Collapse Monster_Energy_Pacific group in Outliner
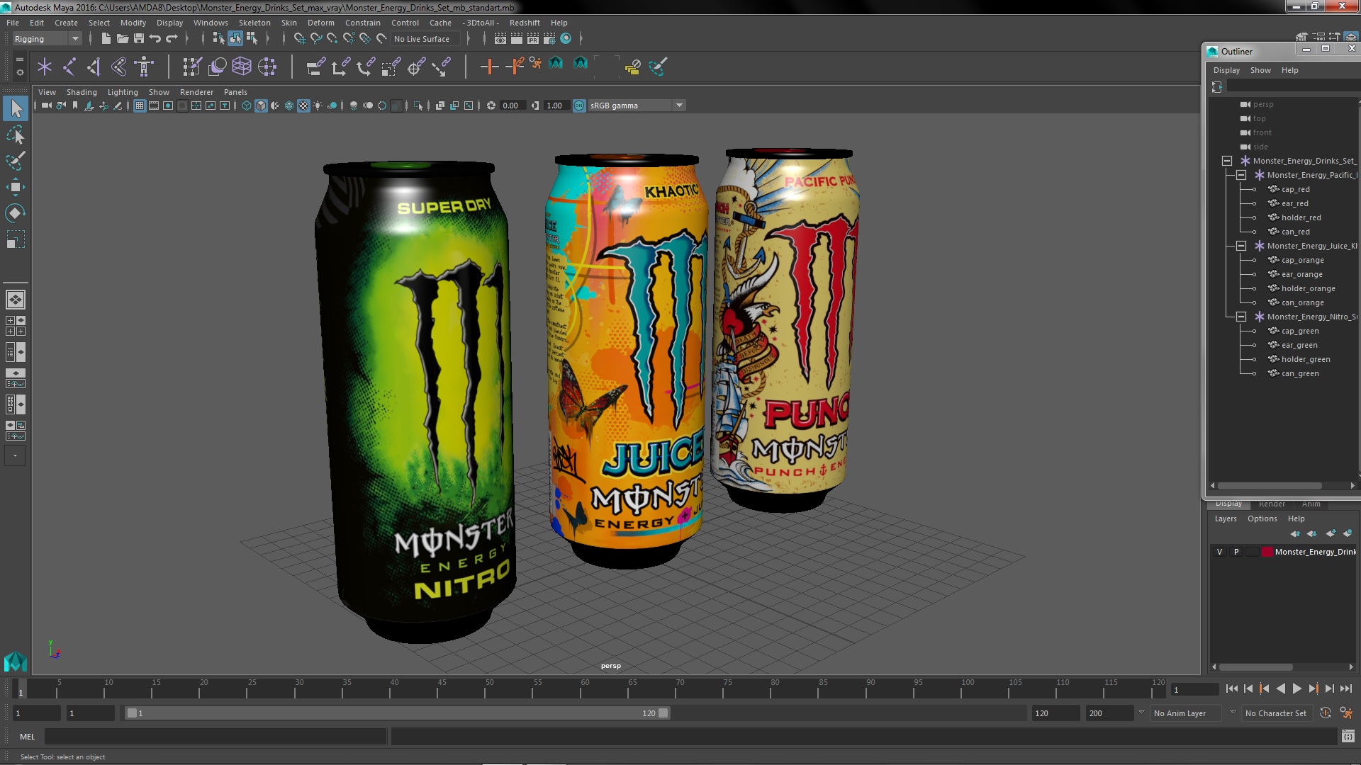The height and width of the screenshot is (765, 1361). (1241, 175)
